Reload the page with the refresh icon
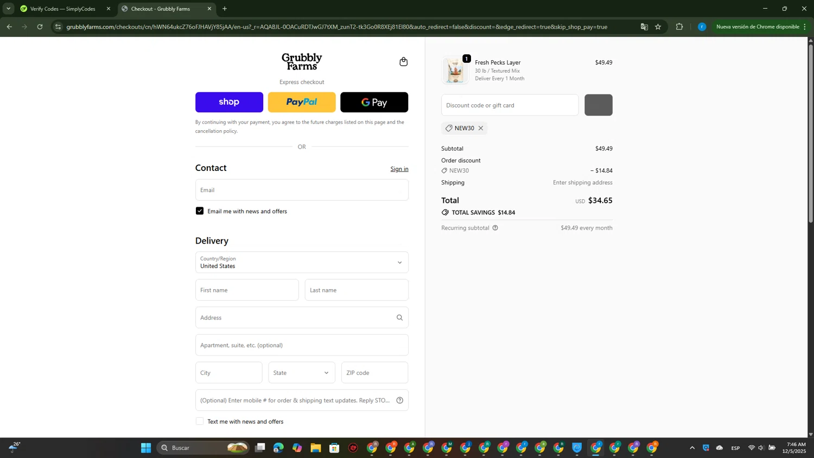This screenshot has height=458, width=814. click(40, 27)
